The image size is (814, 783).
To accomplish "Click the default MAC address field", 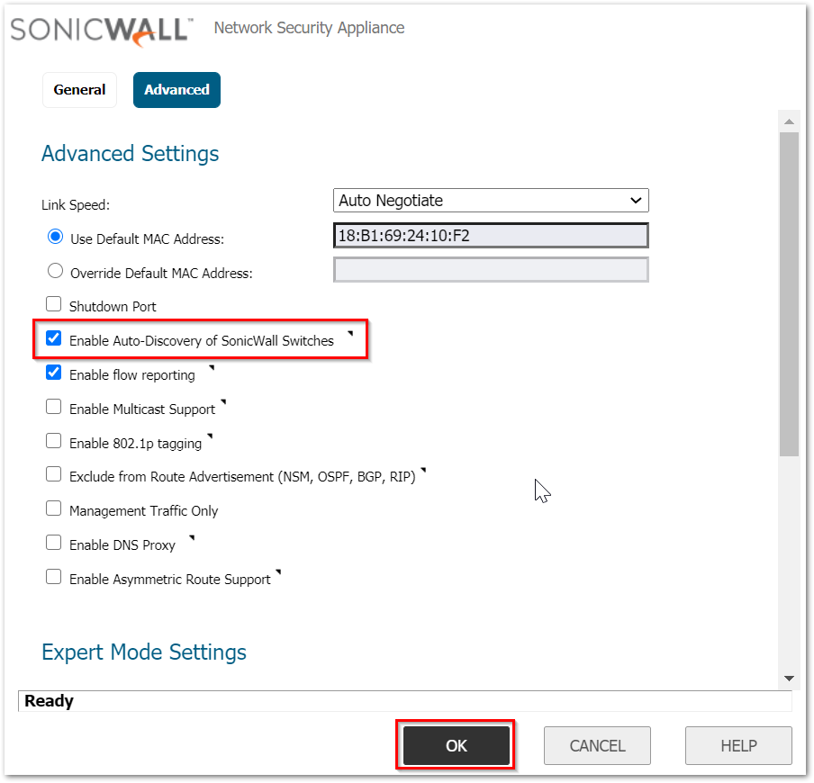I will [x=491, y=236].
